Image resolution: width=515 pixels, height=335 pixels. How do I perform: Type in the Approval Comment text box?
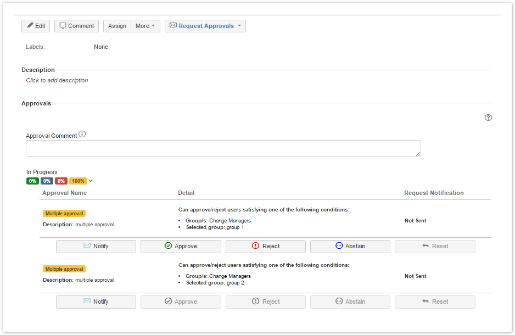[223, 148]
